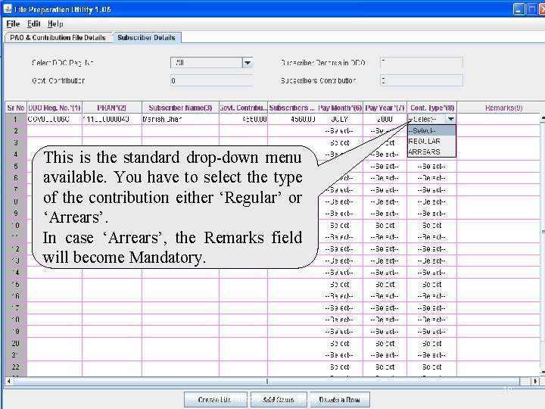
Task: Select the subscriber name cell in row 1
Action: click(180, 119)
